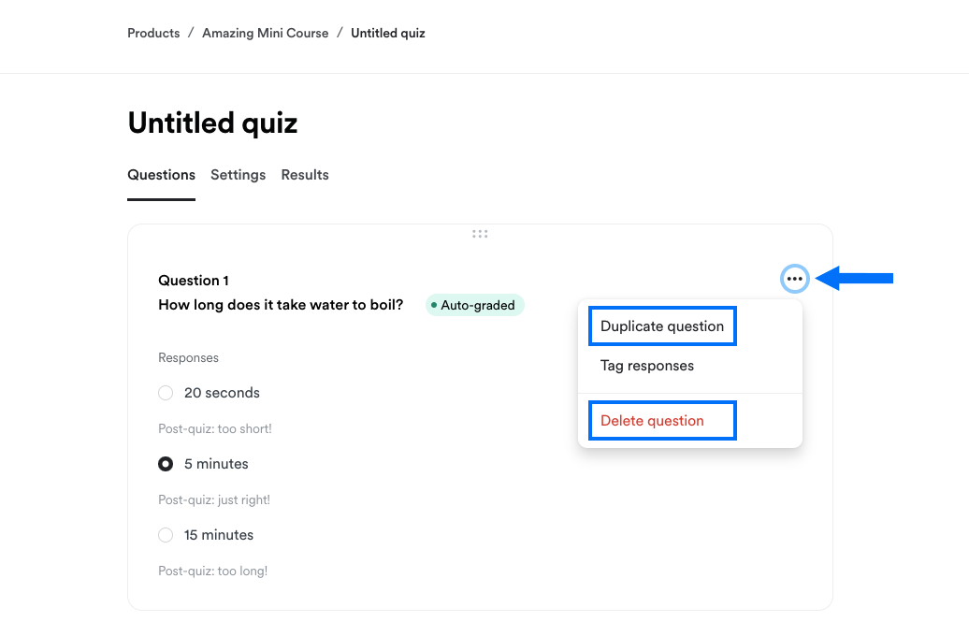Grab the drag handle above Question 1

point(480,234)
